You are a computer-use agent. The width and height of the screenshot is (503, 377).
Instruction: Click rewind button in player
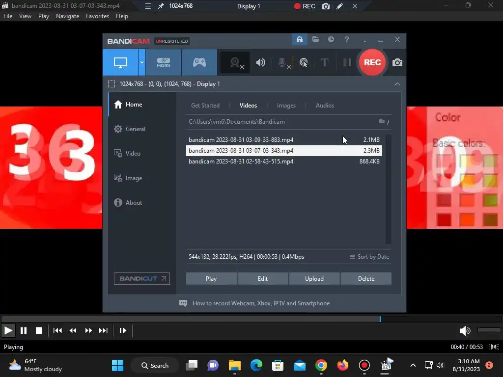pyautogui.click(x=73, y=330)
